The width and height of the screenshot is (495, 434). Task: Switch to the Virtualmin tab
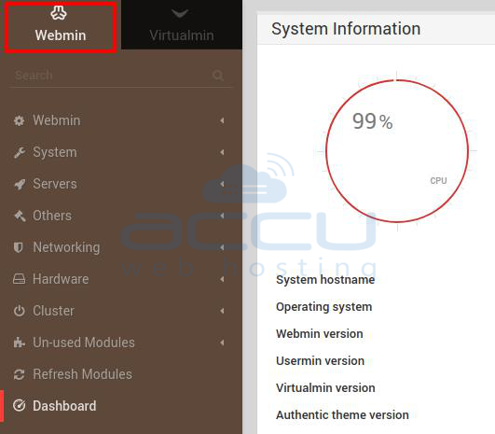(182, 24)
